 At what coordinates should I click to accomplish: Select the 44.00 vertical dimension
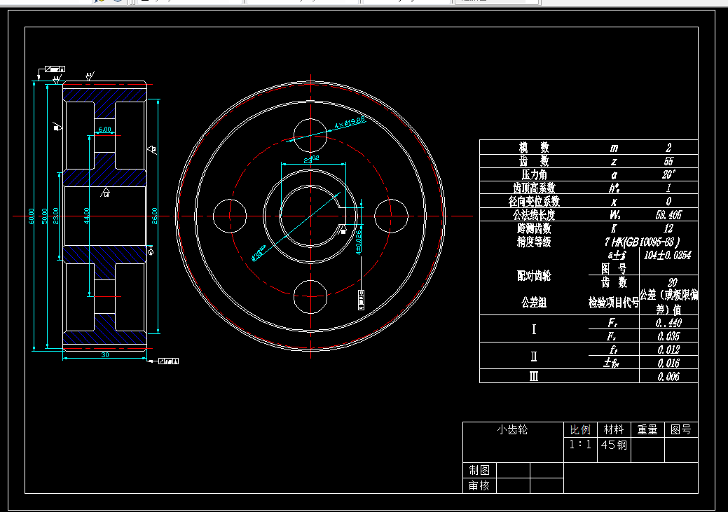tap(86, 216)
